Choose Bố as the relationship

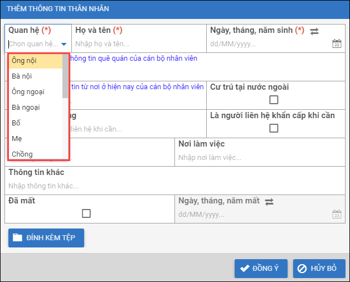[35, 123]
